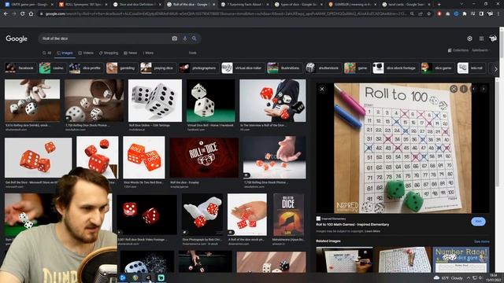Filter by the 'gambling' suggestion chip

(x=121, y=68)
